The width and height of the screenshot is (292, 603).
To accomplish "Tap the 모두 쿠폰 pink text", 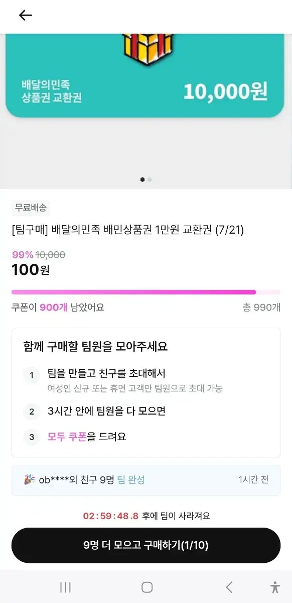I will click(x=67, y=437).
